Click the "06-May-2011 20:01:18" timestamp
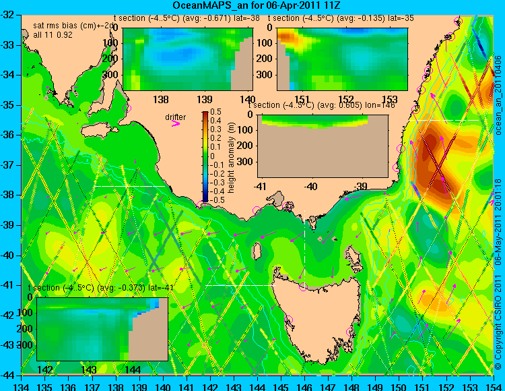 (498, 222)
